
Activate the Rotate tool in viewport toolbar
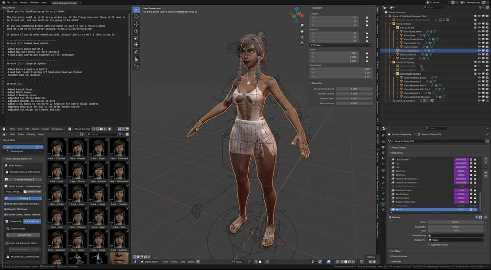click(x=136, y=31)
